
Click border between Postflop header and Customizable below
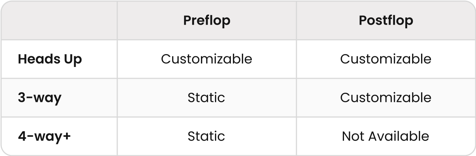pos(386,40)
